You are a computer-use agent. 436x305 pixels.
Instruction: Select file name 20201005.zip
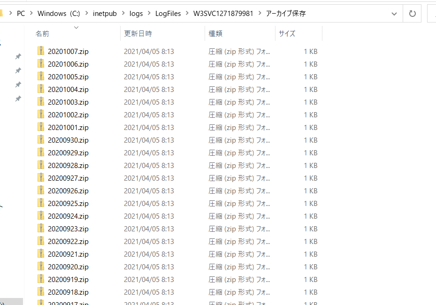(68, 77)
